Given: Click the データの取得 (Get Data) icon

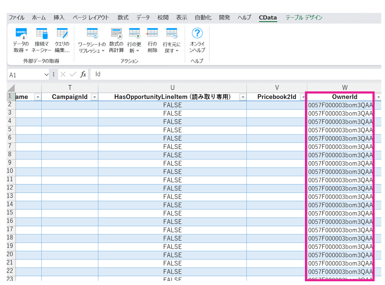Looking at the screenshot, I should tap(21, 34).
